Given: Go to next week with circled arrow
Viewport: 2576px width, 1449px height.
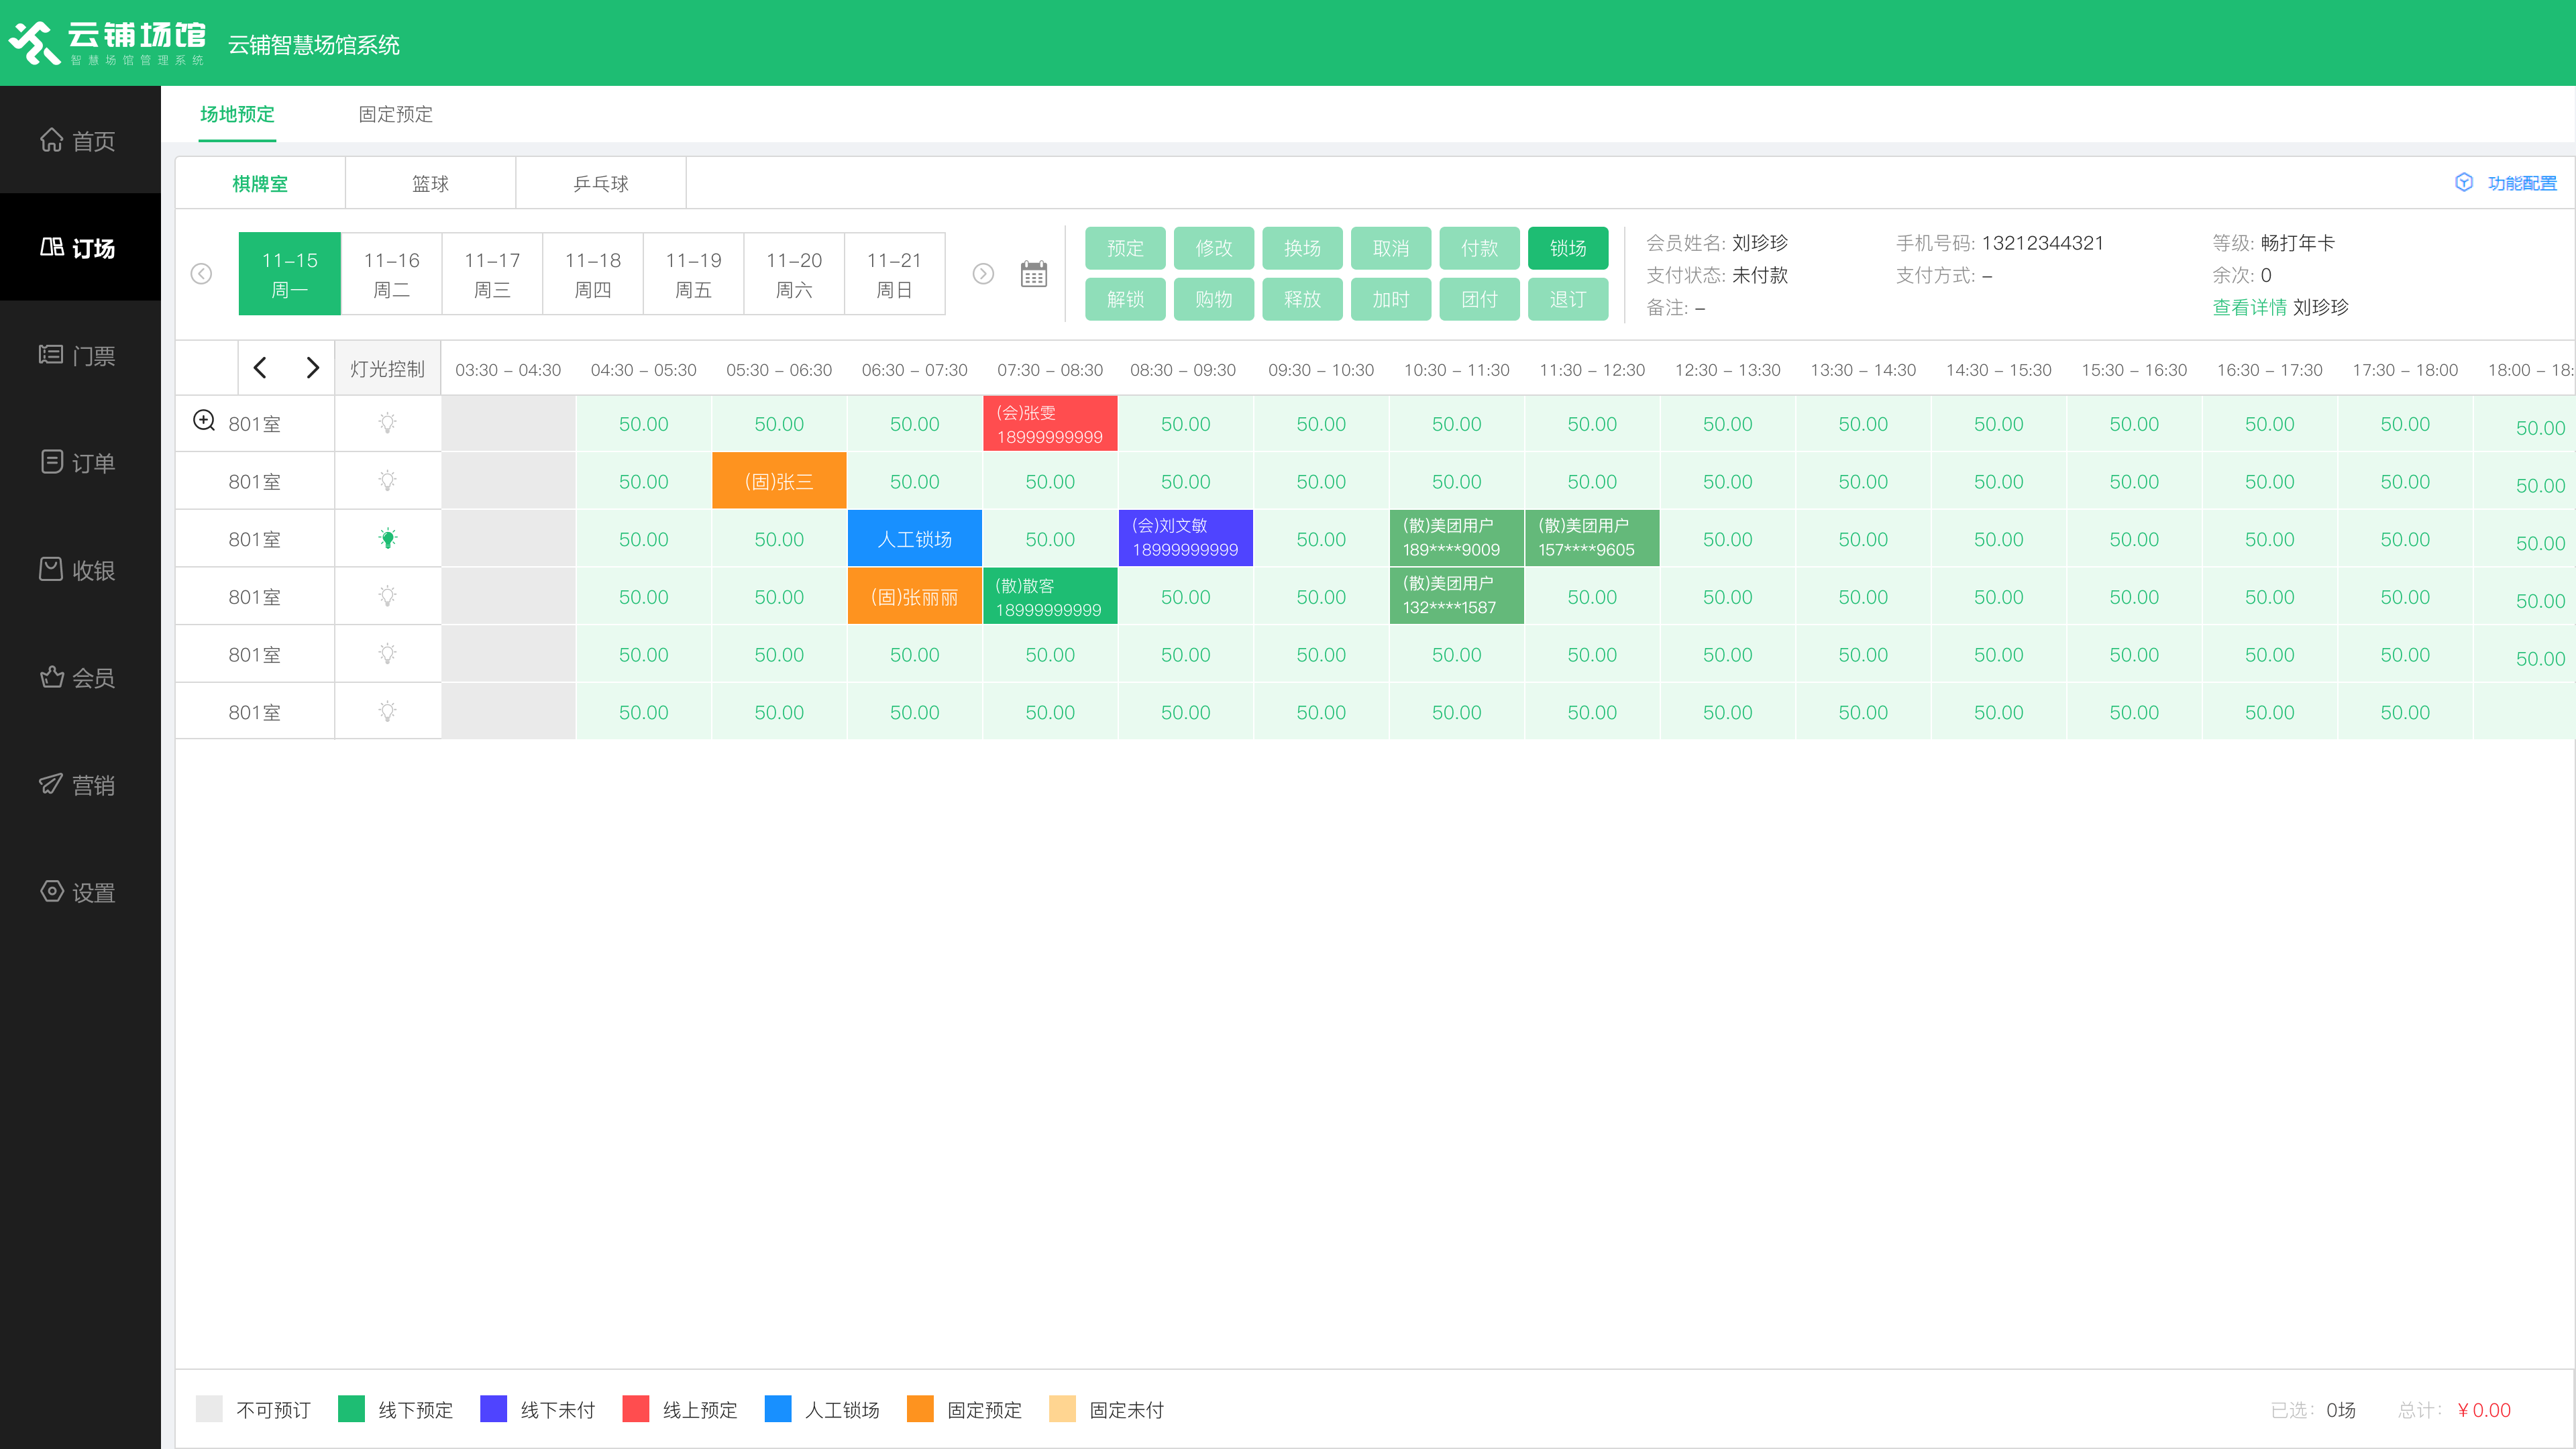Looking at the screenshot, I should tap(983, 274).
